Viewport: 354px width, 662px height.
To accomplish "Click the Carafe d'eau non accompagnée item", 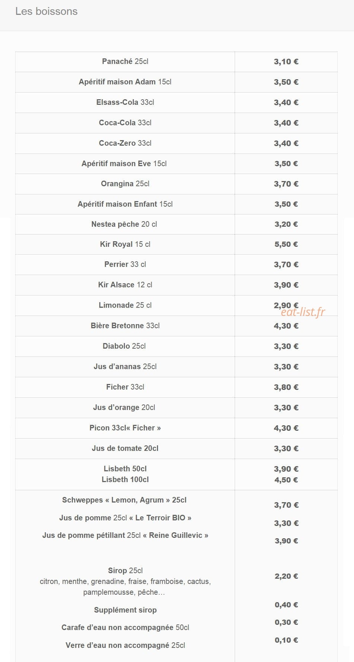I will tap(125, 627).
